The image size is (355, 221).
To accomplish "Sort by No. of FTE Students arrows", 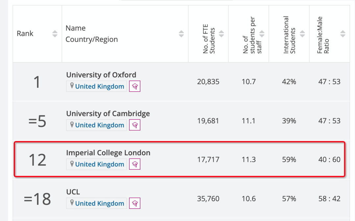I will click(222, 34).
